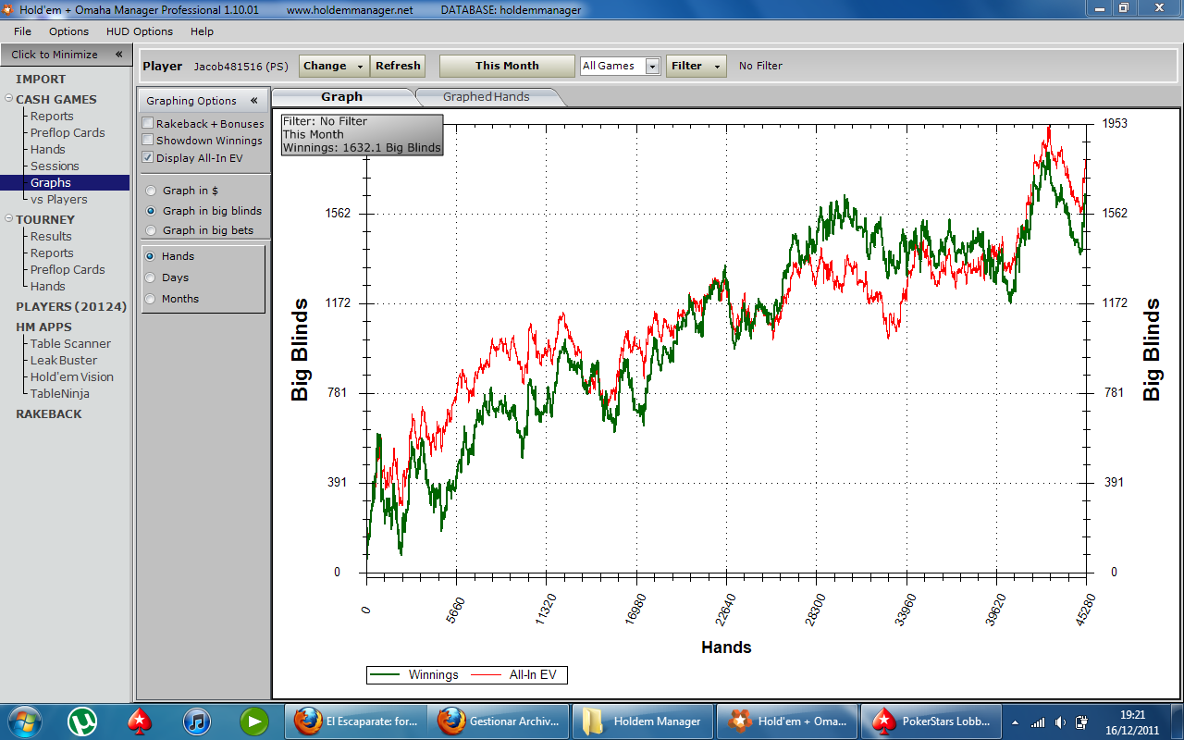This screenshot has height=740, width=1184.
Task: Open the Change player dropdown
Action: (x=334, y=66)
